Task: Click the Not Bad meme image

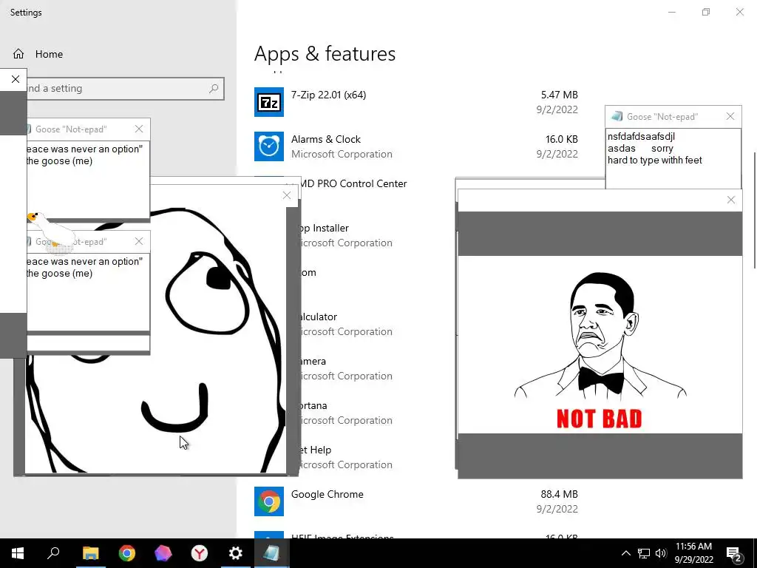Action: point(600,345)
